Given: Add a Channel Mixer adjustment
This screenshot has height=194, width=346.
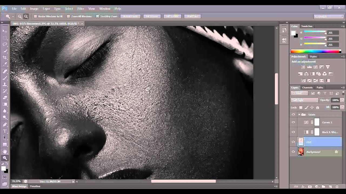Looking at the screenshot, I should 325,74.
